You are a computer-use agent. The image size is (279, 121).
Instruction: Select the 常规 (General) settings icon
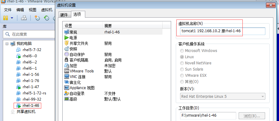(67, 32)
